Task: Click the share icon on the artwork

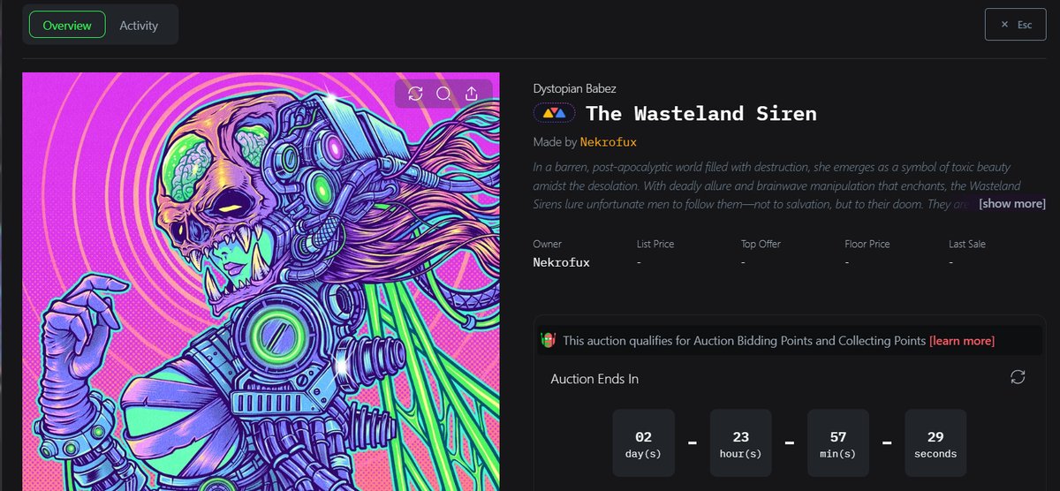Action: click(472, 94)
